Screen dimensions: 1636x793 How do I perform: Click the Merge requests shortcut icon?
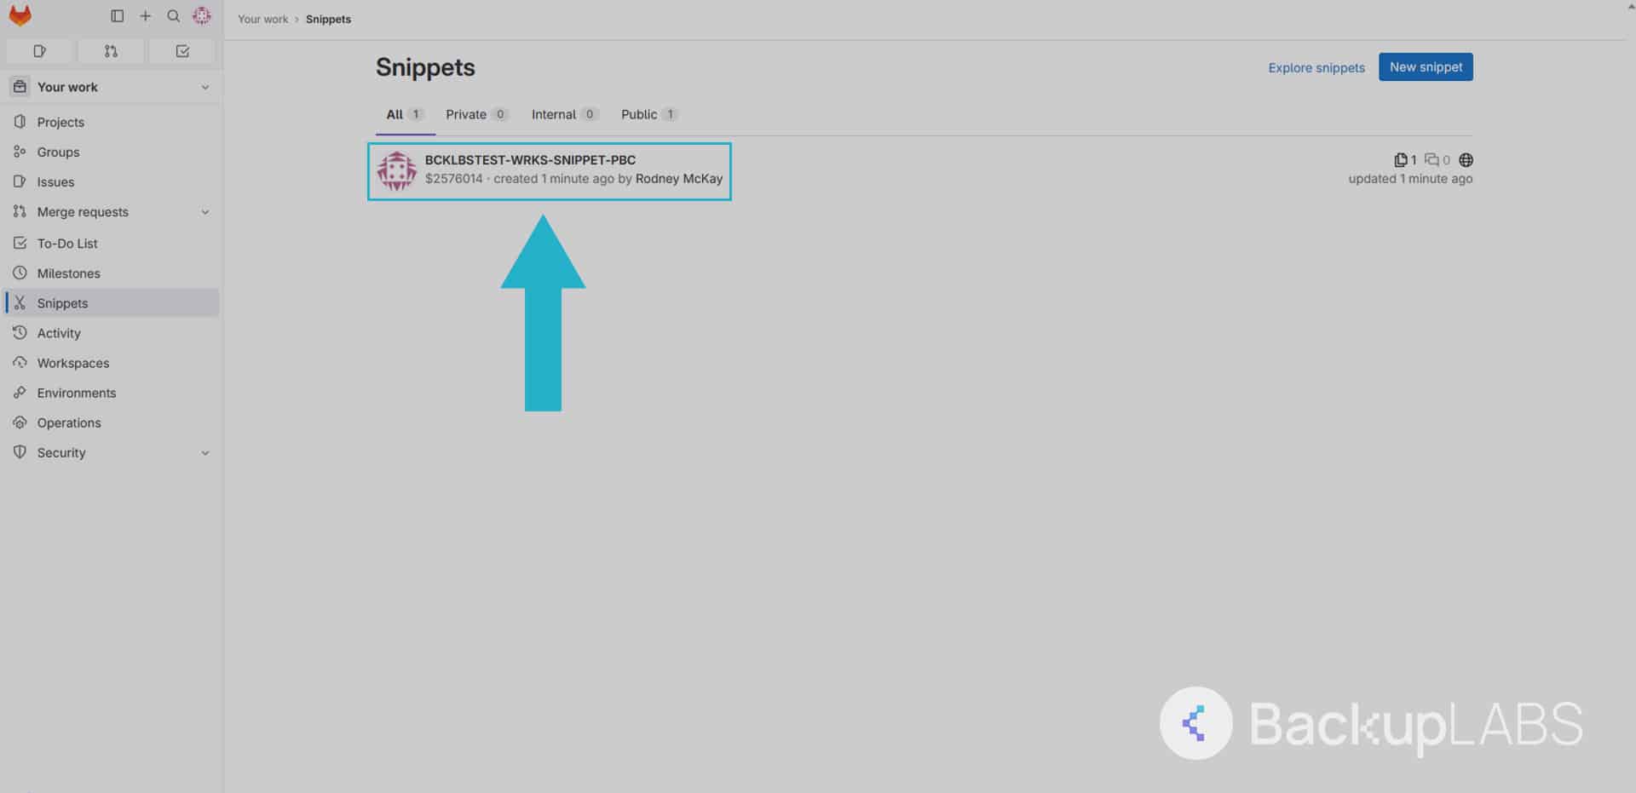click(110, 51)
